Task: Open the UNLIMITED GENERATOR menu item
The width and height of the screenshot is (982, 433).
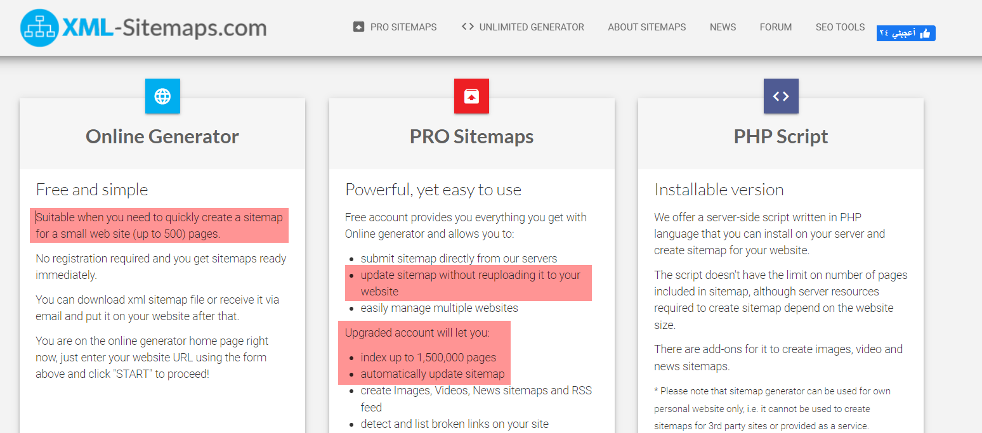Action: point(532,27)
